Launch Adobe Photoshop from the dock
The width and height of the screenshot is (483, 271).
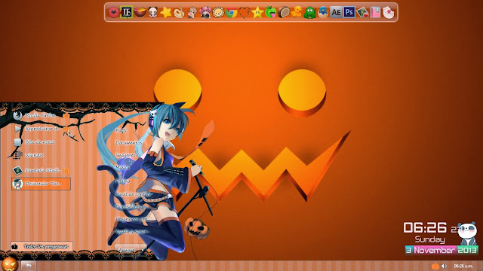pos(349,12)
